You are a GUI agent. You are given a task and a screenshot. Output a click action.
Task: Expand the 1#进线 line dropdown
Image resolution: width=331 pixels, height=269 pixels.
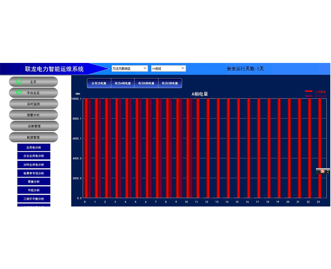[x=168, y=68]
